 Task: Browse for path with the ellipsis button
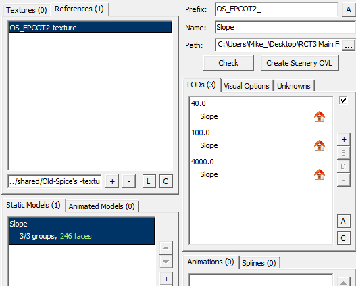pyautogui.click(x=349, y=45)
